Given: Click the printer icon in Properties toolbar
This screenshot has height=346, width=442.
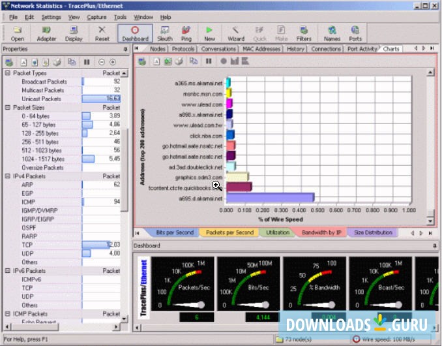Looking at the screenshot, I should 57,62.
